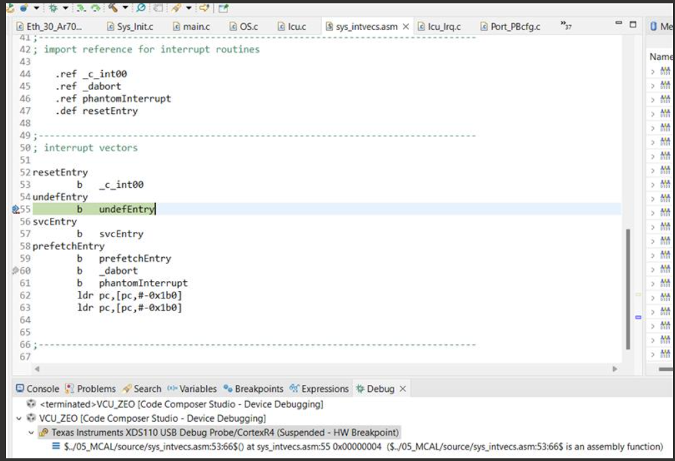
Task: Click the yellow back arrow toolbar icon
Action: pos(204,8)
